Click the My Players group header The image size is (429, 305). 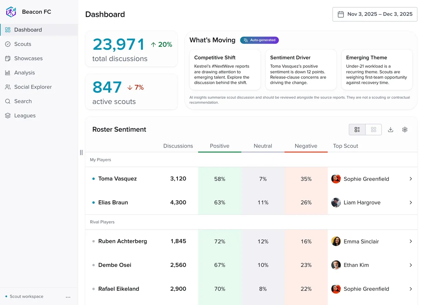(x=251, y=160)
